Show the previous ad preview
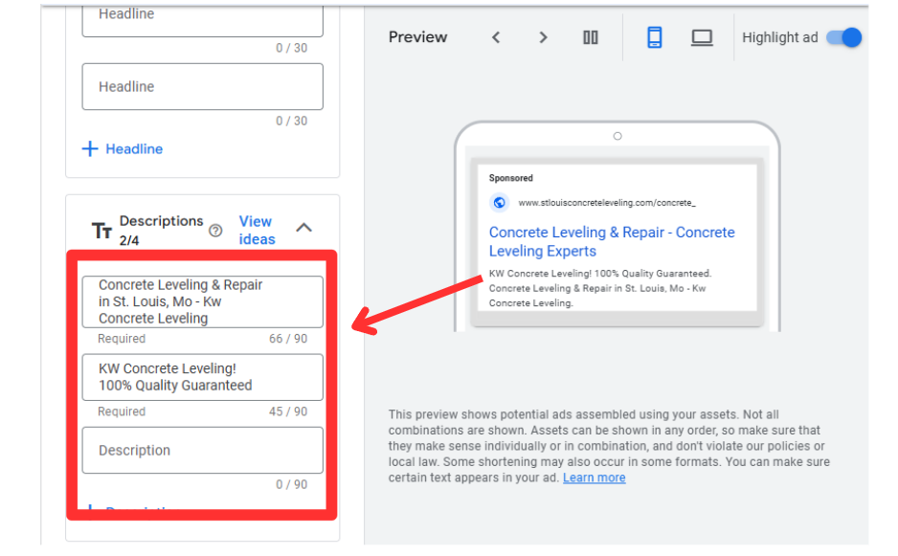 [x=496, y=37]
